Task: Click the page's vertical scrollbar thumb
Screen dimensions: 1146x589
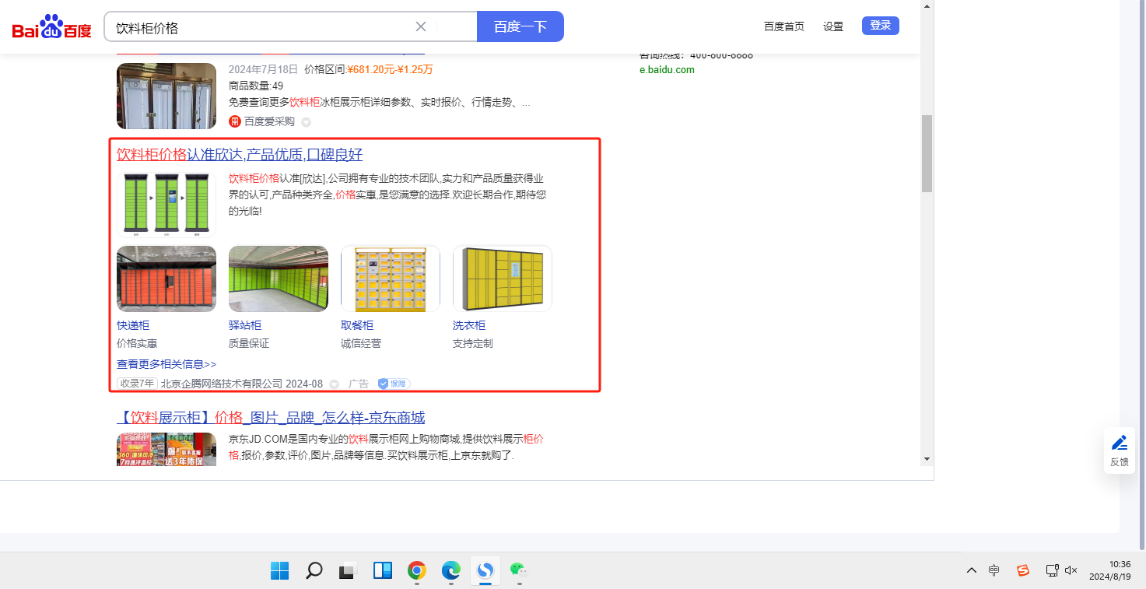Action: click(927, 153)
